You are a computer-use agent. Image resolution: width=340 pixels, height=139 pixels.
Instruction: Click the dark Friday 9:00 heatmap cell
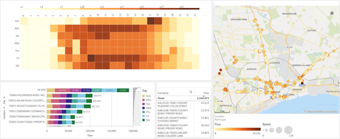pos(91,58)
